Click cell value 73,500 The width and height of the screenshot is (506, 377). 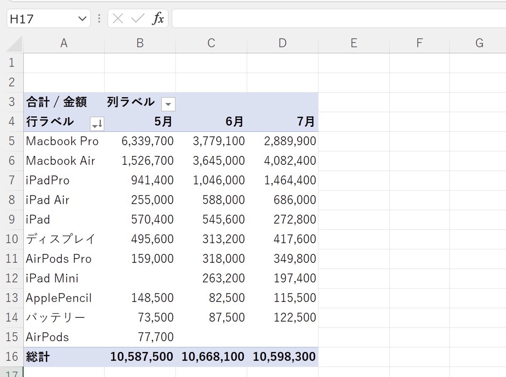pyautogui.click(x=140, y=317)
